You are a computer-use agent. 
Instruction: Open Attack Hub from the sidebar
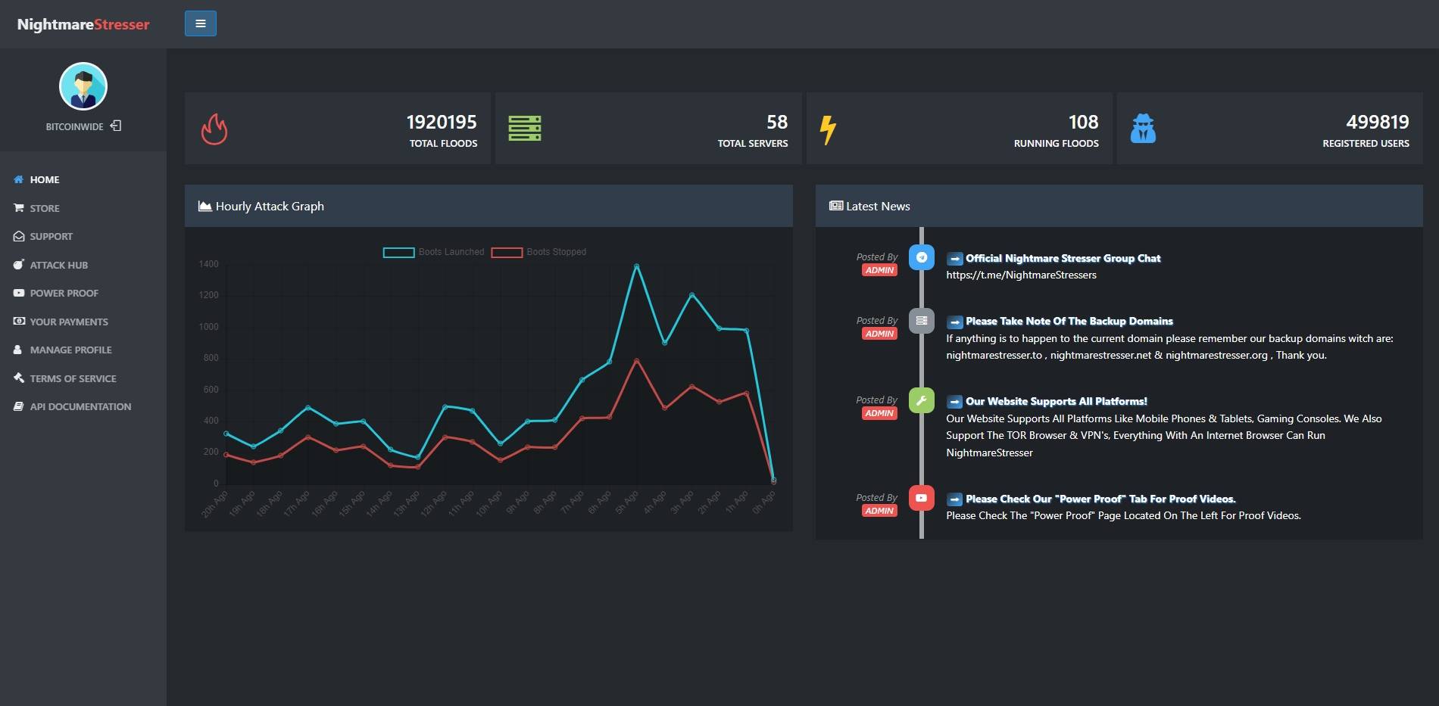(x=58, y=265)
